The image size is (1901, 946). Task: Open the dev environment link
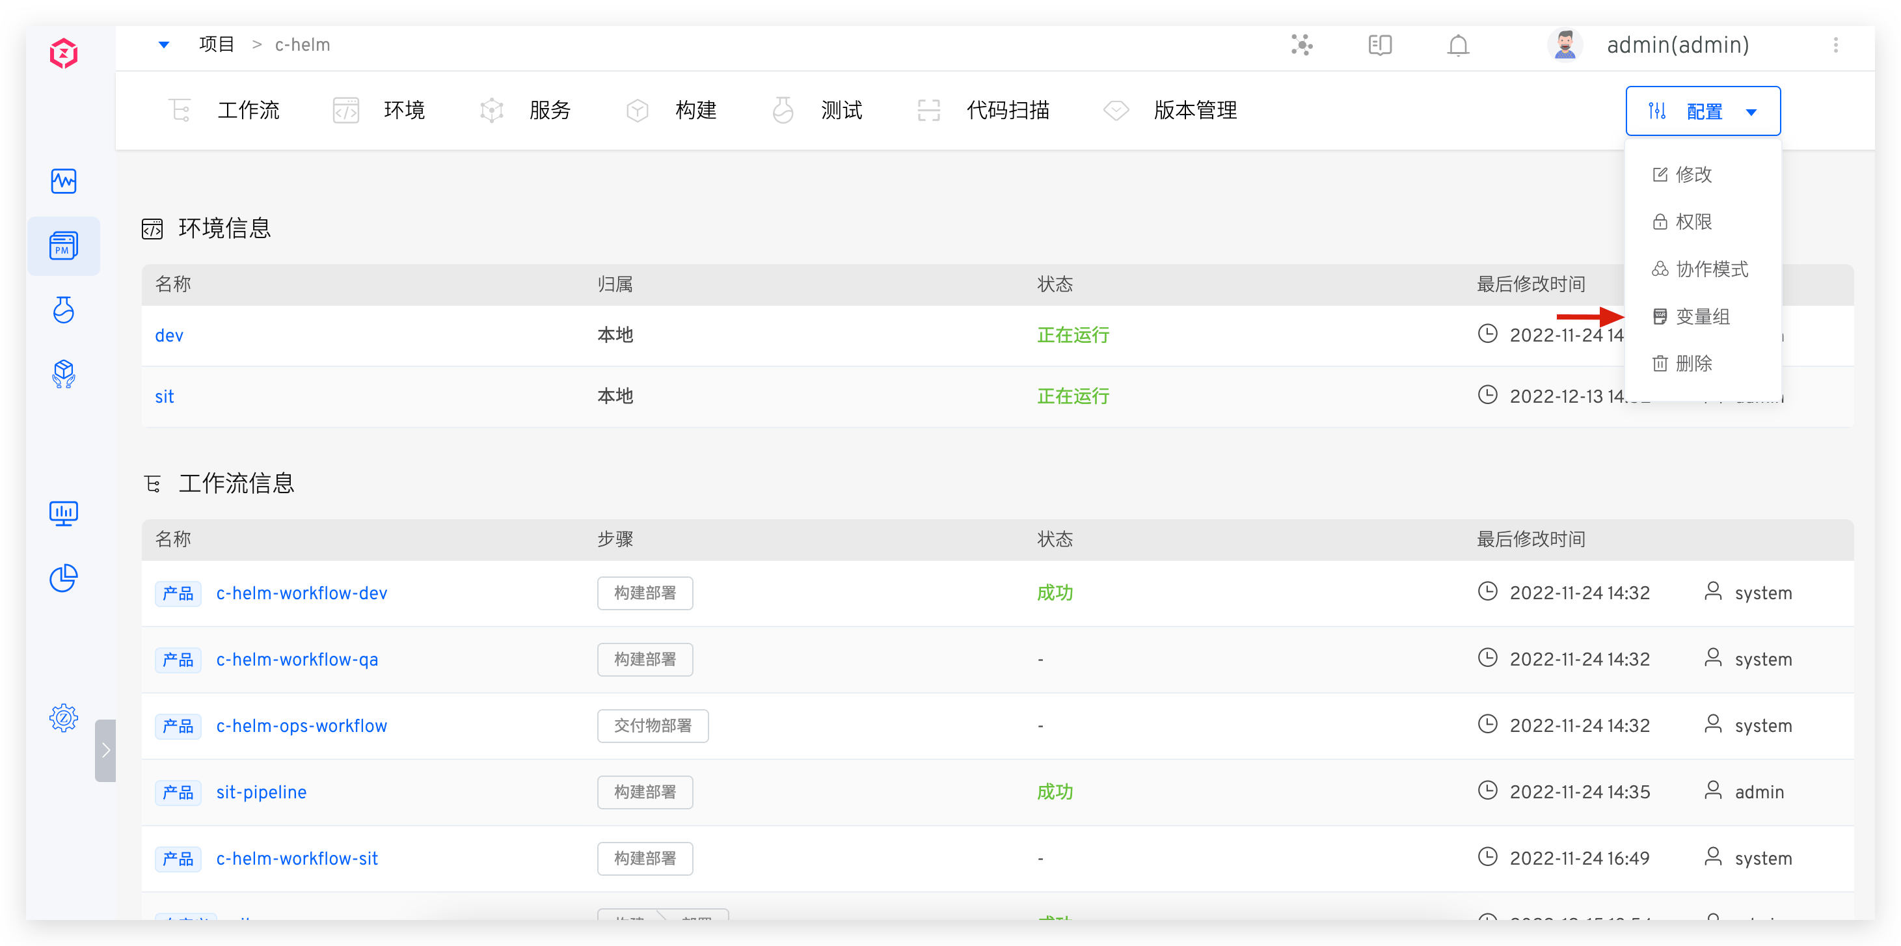point(169,336)
